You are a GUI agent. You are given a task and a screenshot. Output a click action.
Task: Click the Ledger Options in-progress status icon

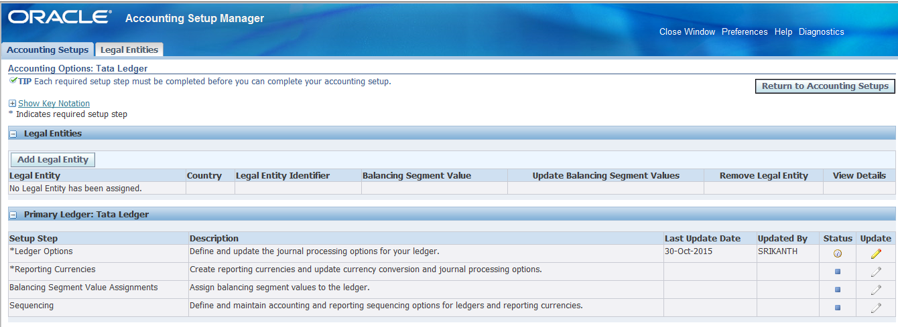pyautogui.click(x=837, y=253)
